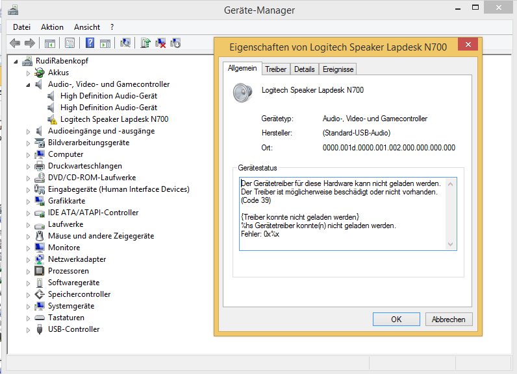Click the Abbrechen button

click(448, 320)
